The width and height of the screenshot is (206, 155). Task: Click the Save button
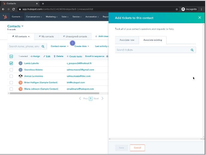pyautogui.click(x=121, y=148)
